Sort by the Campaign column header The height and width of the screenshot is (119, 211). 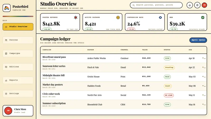point(47,50)
